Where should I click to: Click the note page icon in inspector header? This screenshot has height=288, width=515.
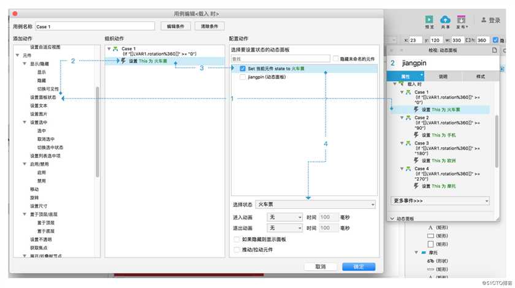pyautogui.click(x=494, y=50)
